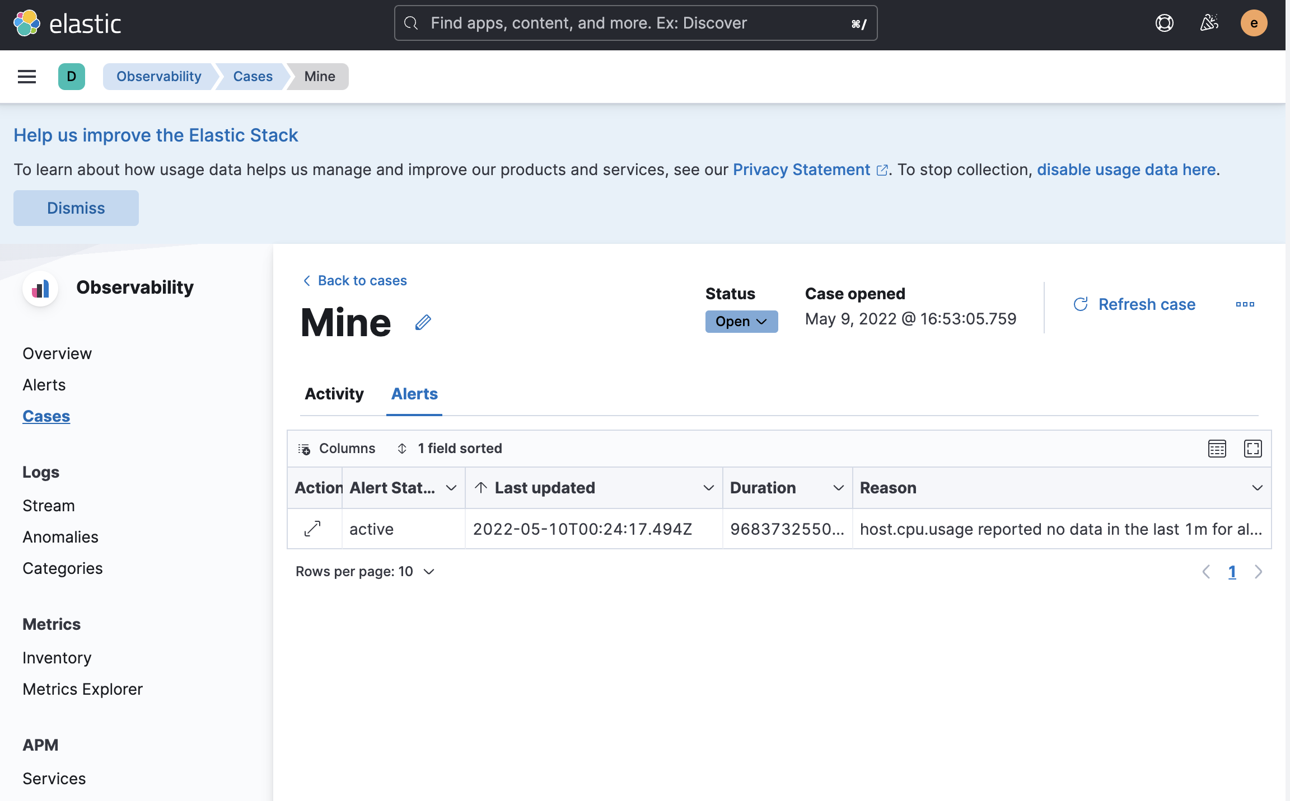This screenshot has width=1290, height=801.
Task: Expand the alert details arrow icon
Action: point(312,529)
